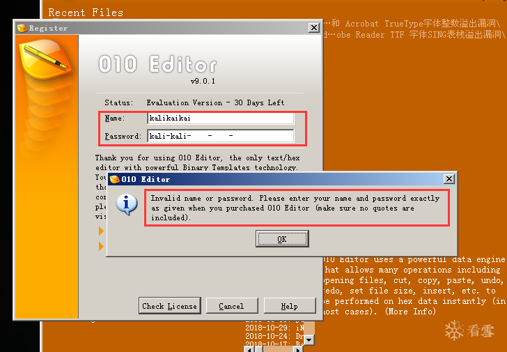
Task: Click the Check License button
Action: [x=170, y=306]
